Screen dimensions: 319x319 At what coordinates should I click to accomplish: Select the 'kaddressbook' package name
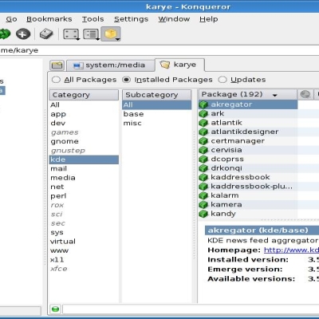(x=240, y=177)
